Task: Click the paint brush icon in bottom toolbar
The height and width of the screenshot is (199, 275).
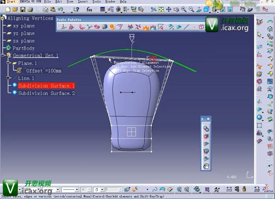Action: [x=128, y=189]
